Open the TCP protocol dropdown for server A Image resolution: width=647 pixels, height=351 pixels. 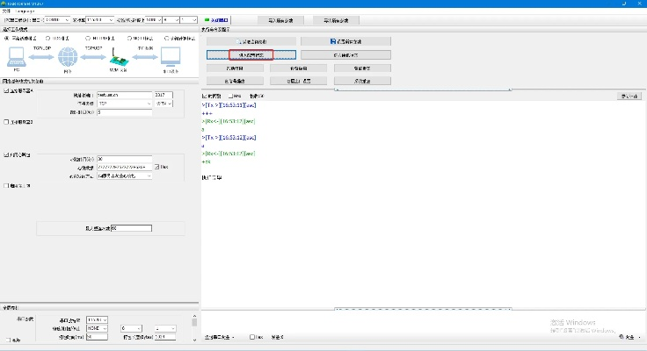pos(125,104)
